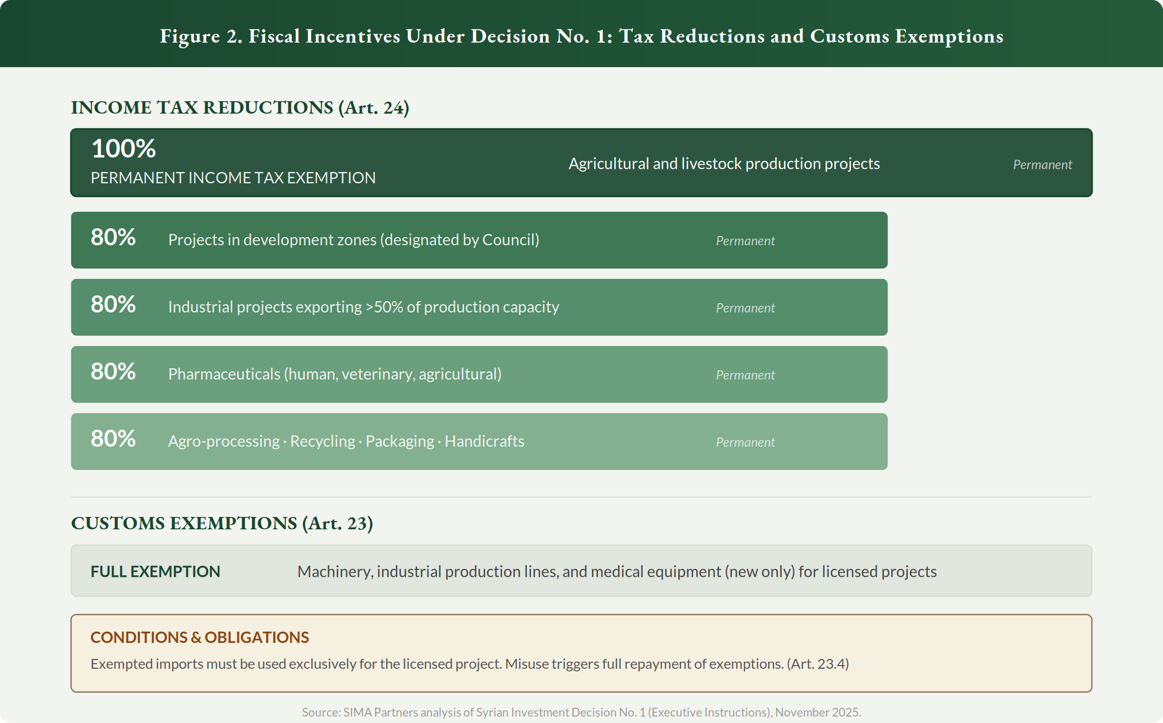This screenshot has height=723, width=1163.
Task: Select Projects in development zones text
Action: tap(354, 240)
